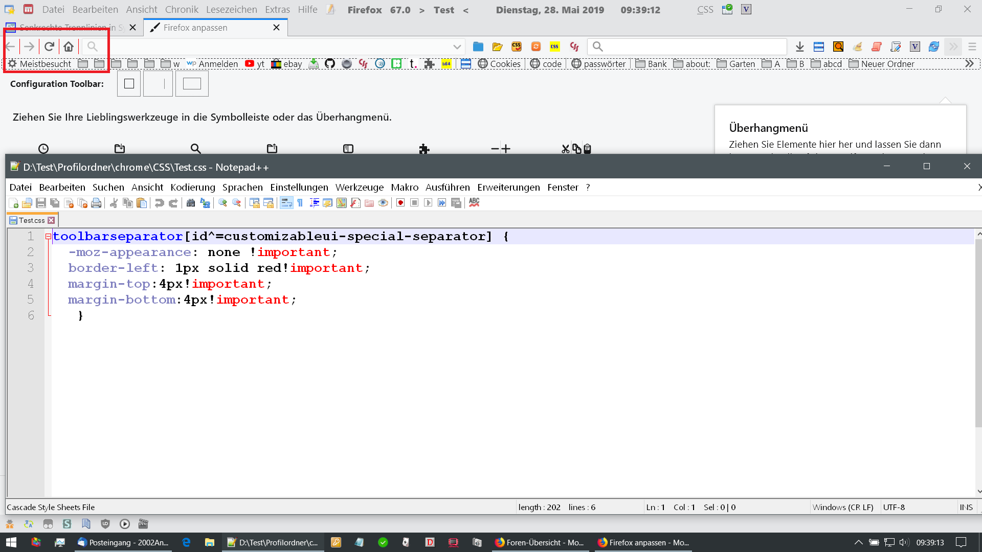Collapse the CSS rule fold marker
This screenshot has width=982, height=552.
tap(48, 236)
